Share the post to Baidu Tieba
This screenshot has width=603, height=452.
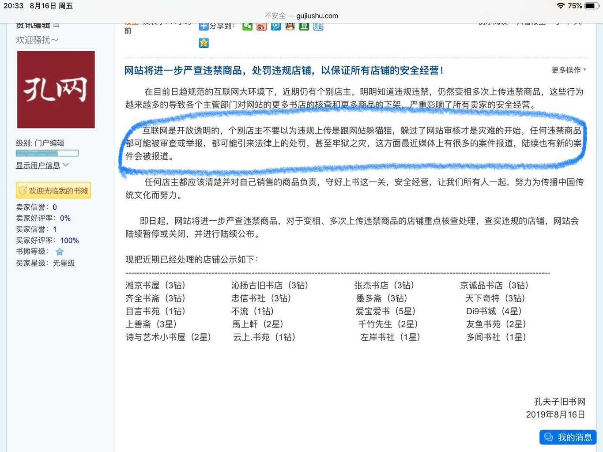click(x=318, y=26)
